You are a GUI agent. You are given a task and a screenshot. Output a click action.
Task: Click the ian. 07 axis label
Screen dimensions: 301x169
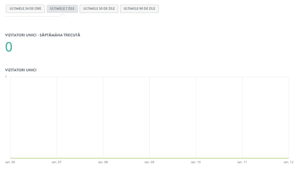(x=57, y=162)
